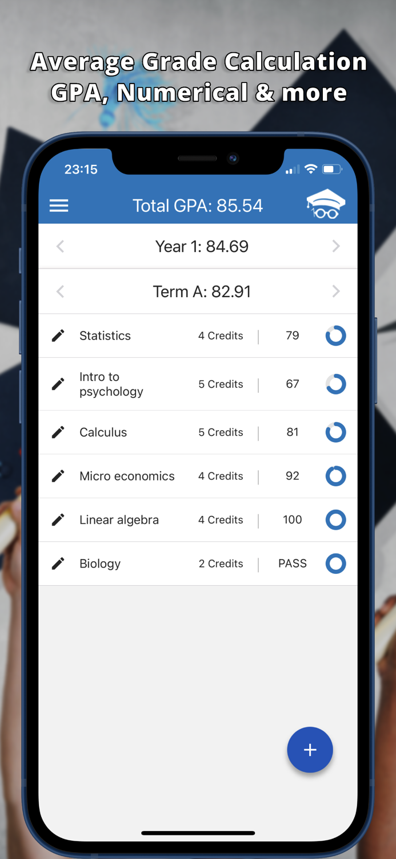The width and height of the screenshot is (396, 859).
Task: Toggle the circle indicator for Micro economics
Action: coord(335,476)
